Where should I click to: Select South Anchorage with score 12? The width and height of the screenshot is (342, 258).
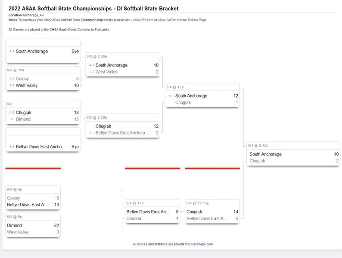coord(191,96)
